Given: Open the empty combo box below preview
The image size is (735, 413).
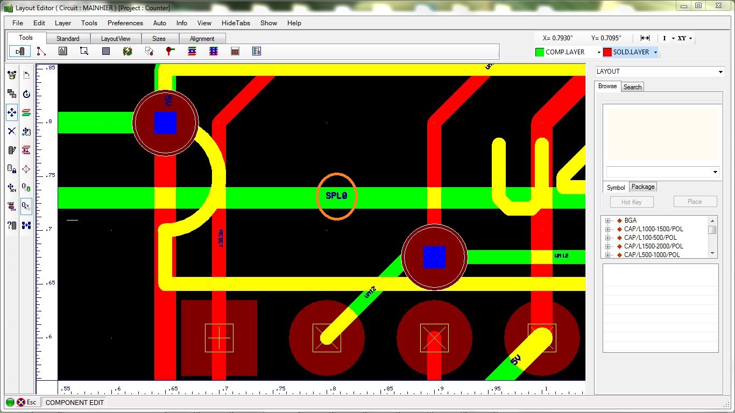Looking at the screenshot, I should click(663, 172).
